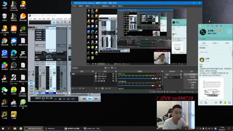The height and width of the screenshot is (131, 233).
Task: Toggle visibility of 文本 (GDI+) 2 source
Action: (x=113, y=74)
